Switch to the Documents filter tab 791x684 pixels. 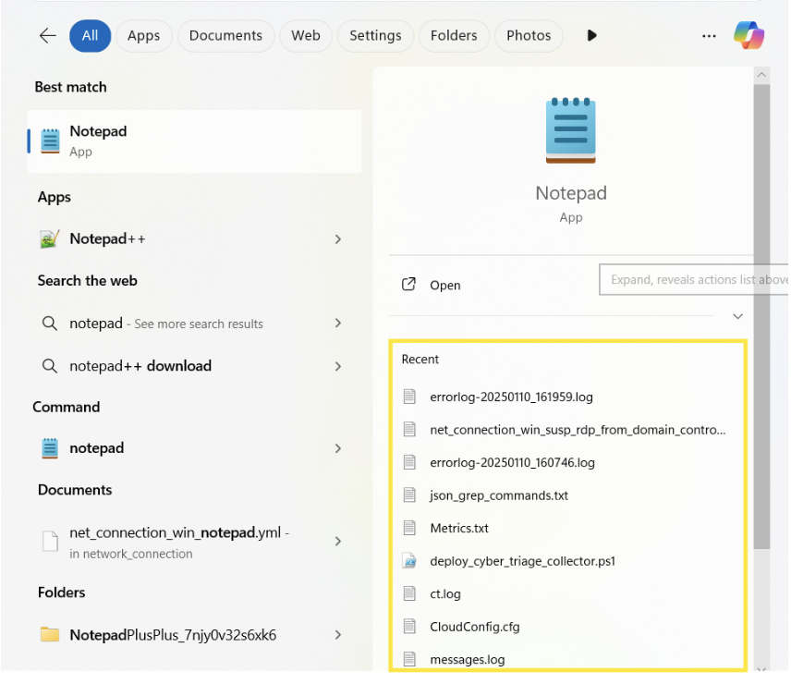226,36
